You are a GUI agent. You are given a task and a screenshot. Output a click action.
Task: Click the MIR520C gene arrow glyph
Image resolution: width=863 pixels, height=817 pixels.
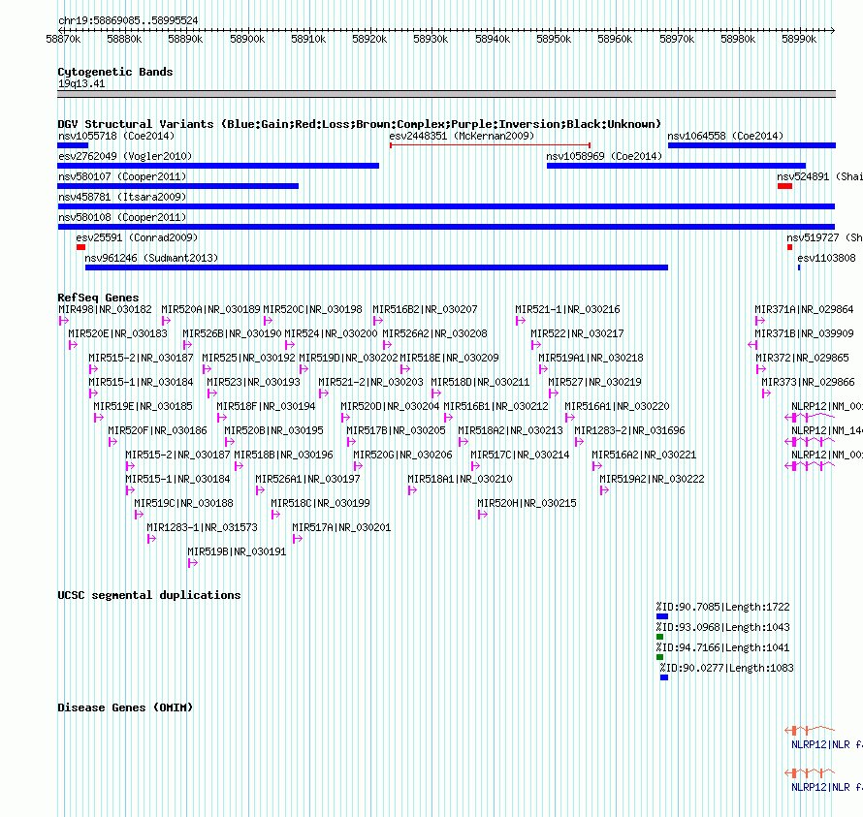click(268, 321)
